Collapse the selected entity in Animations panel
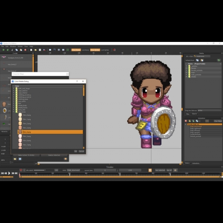 pos(186,124)
